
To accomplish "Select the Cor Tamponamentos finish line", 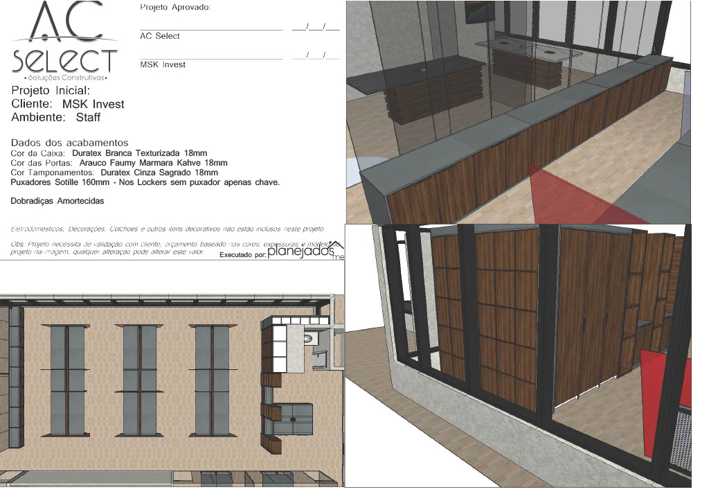I will coord(115,173).
